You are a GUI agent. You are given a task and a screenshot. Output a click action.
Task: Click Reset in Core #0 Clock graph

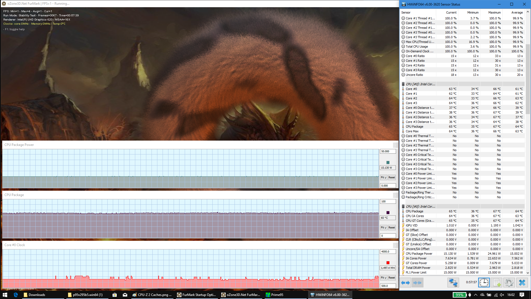point(392,278)
